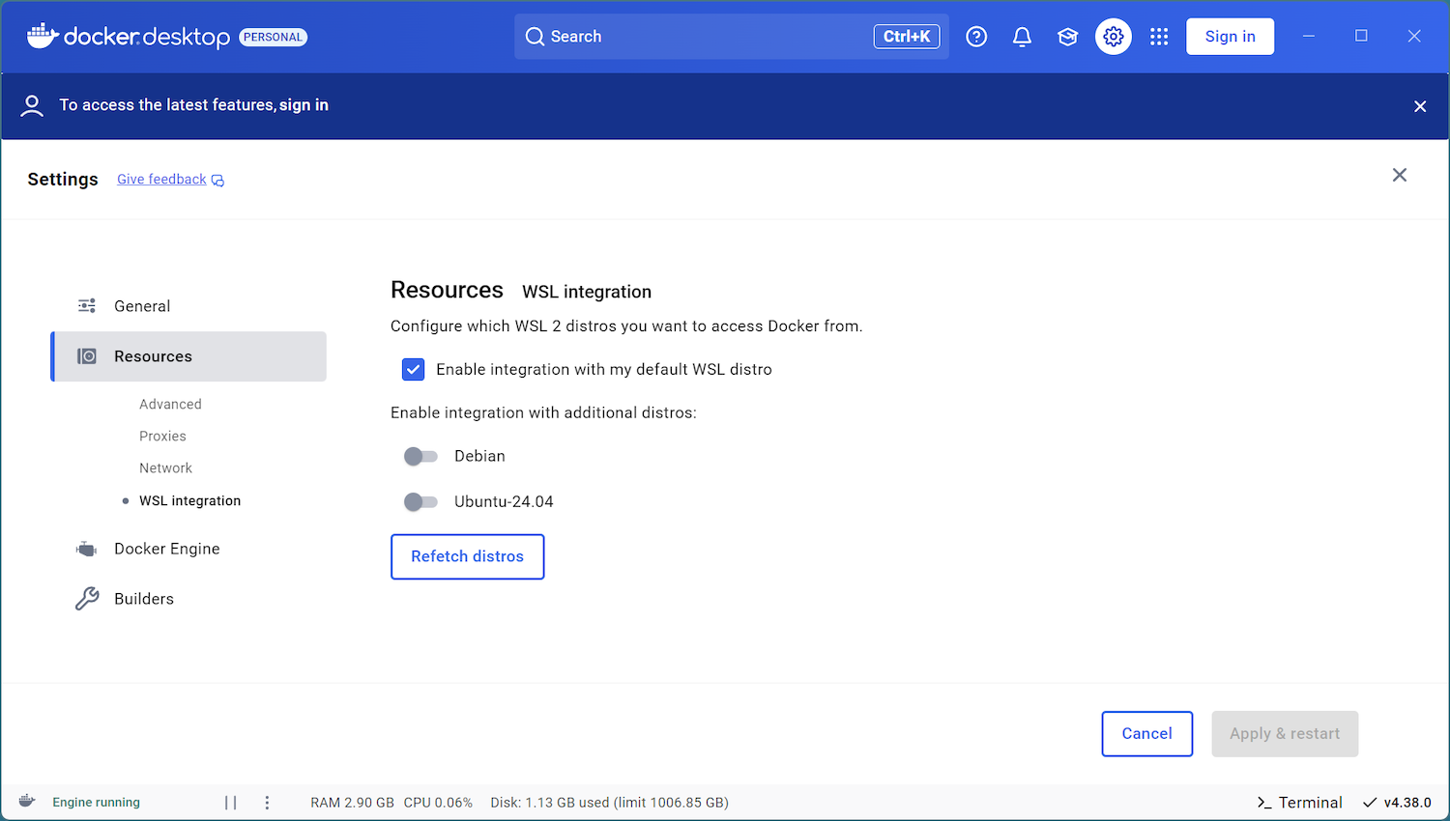Click the WSL integration heading
Viewport: 1450px width, 821px height.
click(x=587, y=292)
